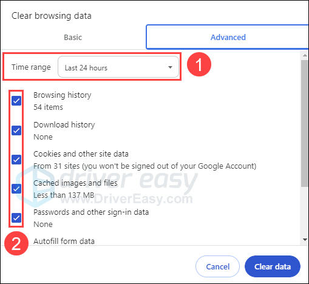Screen dimensions: 309x284
Task: Click the scrollbar up arrow
Action: [x=305, y=55]
